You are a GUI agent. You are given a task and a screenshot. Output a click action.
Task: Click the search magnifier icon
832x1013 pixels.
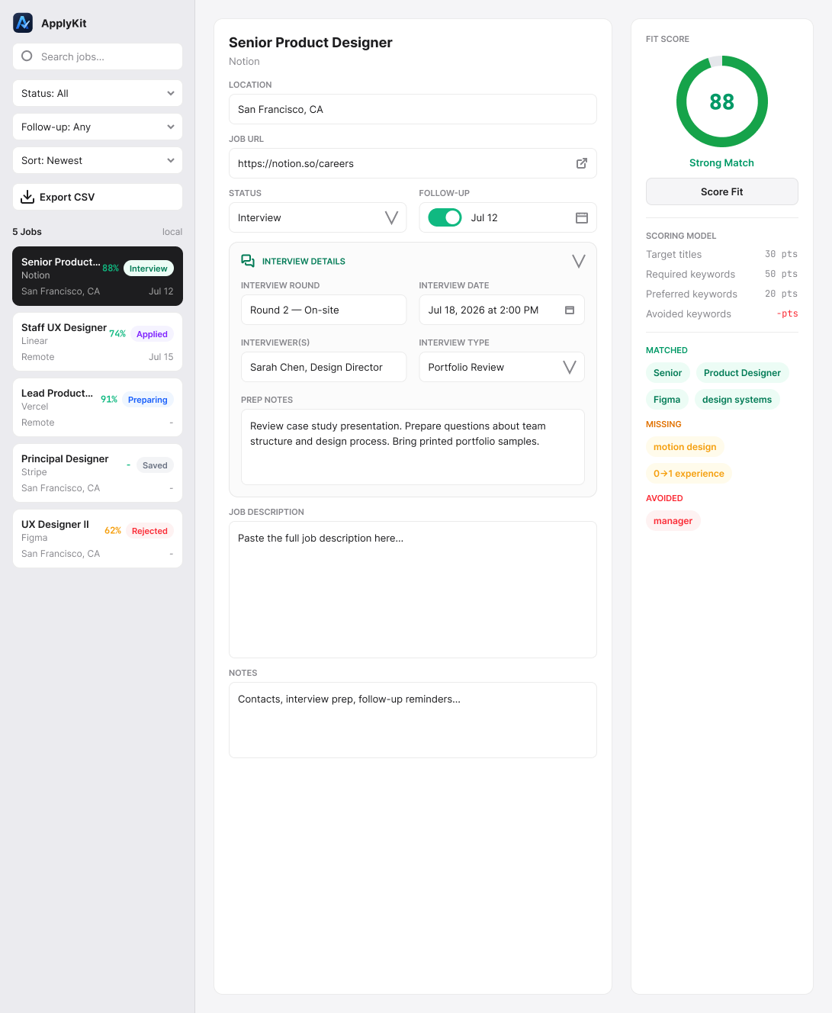27,56
